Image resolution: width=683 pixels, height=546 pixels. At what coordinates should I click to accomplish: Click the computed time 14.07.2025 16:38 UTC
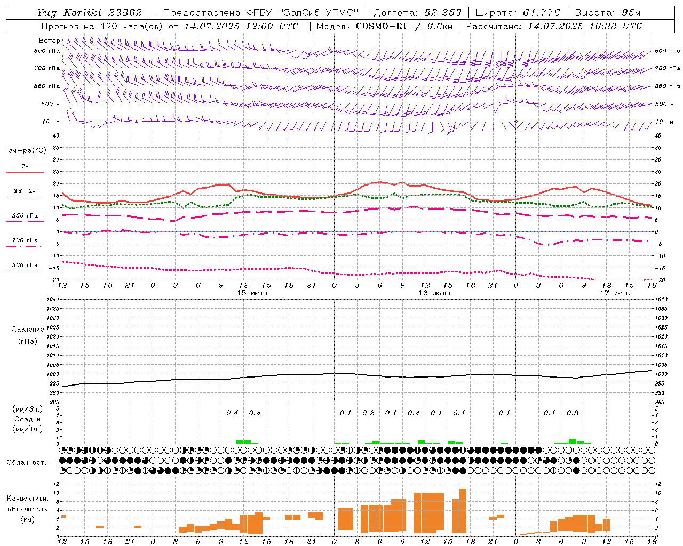(585, 26)
